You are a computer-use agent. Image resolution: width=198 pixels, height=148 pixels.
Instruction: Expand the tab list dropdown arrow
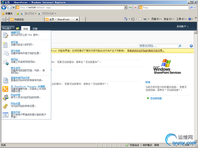pos(8,19)
